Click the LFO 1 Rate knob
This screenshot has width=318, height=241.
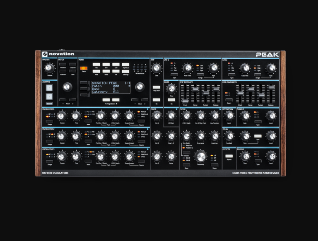(213, 68)
